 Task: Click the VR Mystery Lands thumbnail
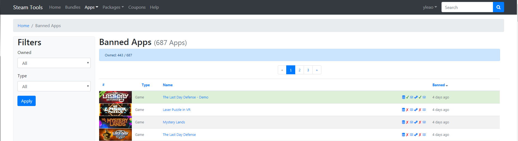coord(115,122)
